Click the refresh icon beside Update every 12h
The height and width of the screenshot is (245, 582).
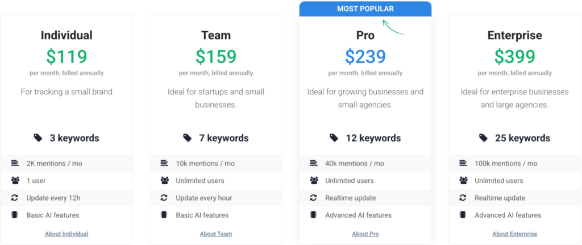14,198
